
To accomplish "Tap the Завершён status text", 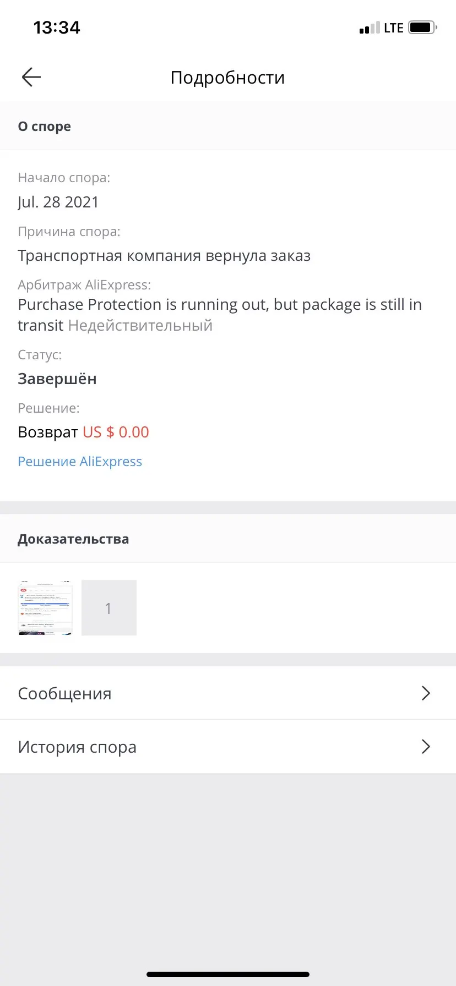I will click(x=57, y=379).
